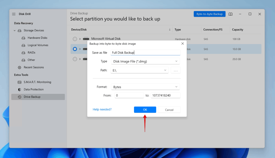Viewport: 275px width, 158px height.
Task: Click inside the Save as file field
Action: [145, 52]
